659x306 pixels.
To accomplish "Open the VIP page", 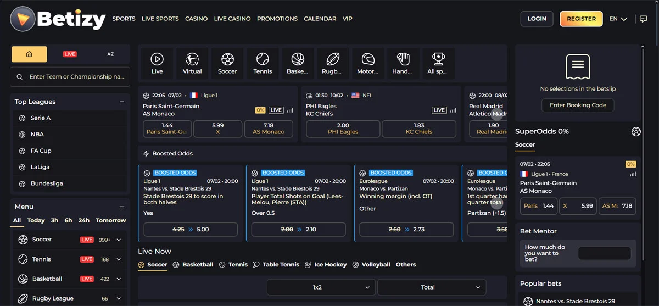I will pyautogui.click(x=348, y=19).
